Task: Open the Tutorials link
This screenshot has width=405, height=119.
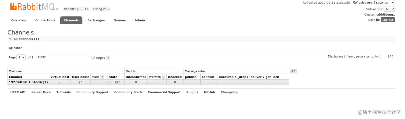Action: pos(63,92)
